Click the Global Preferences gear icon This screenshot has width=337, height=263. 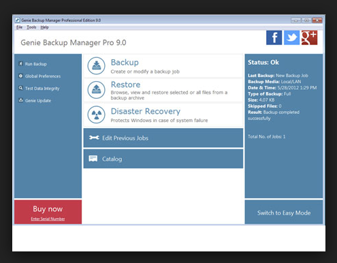(20, 76)
